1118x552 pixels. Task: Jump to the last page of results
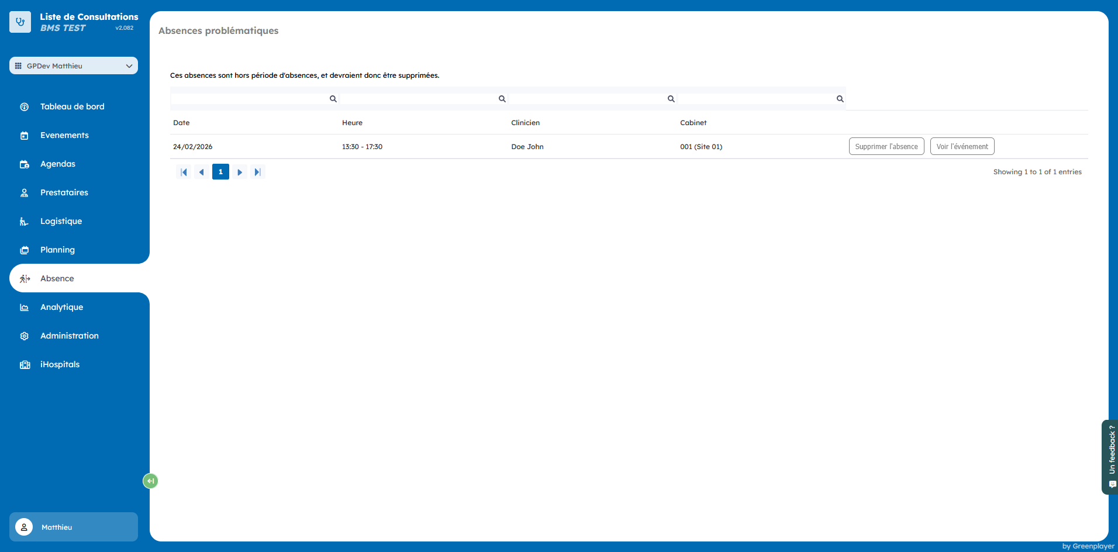(x=257, y=172)
